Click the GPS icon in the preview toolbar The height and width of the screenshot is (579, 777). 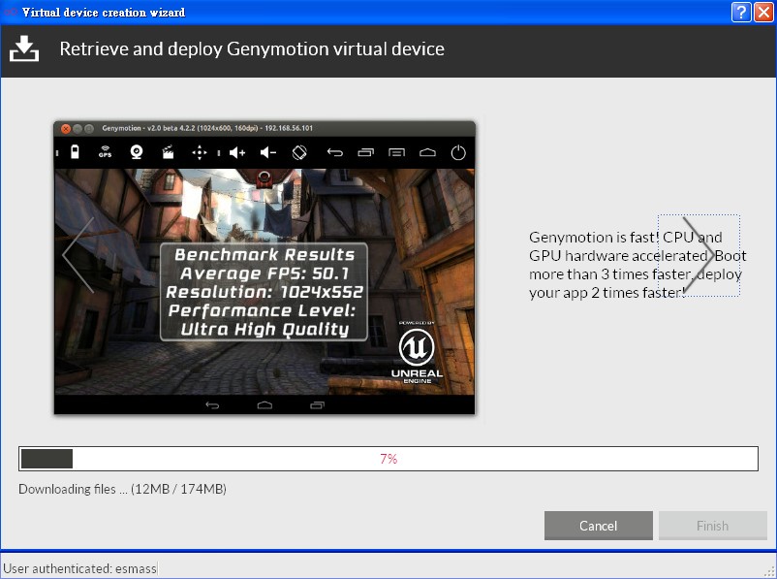[105, 152]
